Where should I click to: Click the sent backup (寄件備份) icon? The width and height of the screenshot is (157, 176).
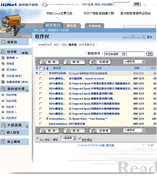pyautogui.click(x=3, y=70)
